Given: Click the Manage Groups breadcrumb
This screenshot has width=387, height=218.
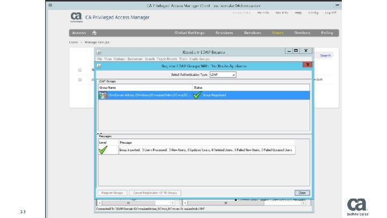Looking at the screenshot, I should [97, 43].
